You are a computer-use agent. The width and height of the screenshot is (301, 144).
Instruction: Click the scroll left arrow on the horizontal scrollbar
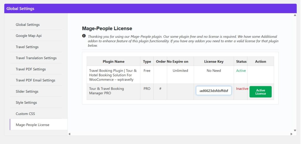point(69,134)
